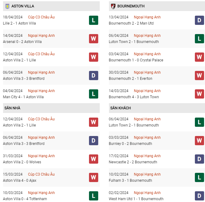Click the D badge for West Ham Utd 1-1 Bournemouth
The height and width of the screenshot is (202, 205).
[x=199, y=196]
